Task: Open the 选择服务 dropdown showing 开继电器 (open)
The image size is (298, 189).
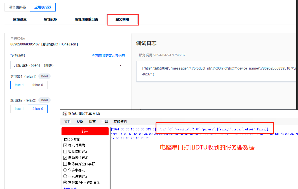Action: coord(68,65)
